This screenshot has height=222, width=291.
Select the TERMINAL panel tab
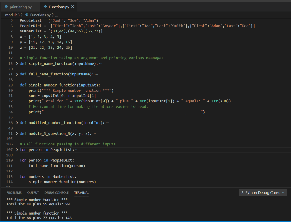(82, 193)
